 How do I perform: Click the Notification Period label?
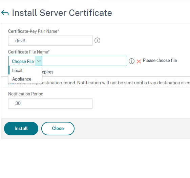[x=26, y=94]
